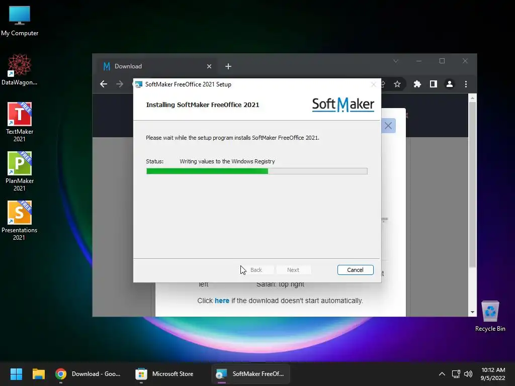Go forward in the Chrome window
The width and height of the screenshot is (515, 386).
(x=120, y=84)
